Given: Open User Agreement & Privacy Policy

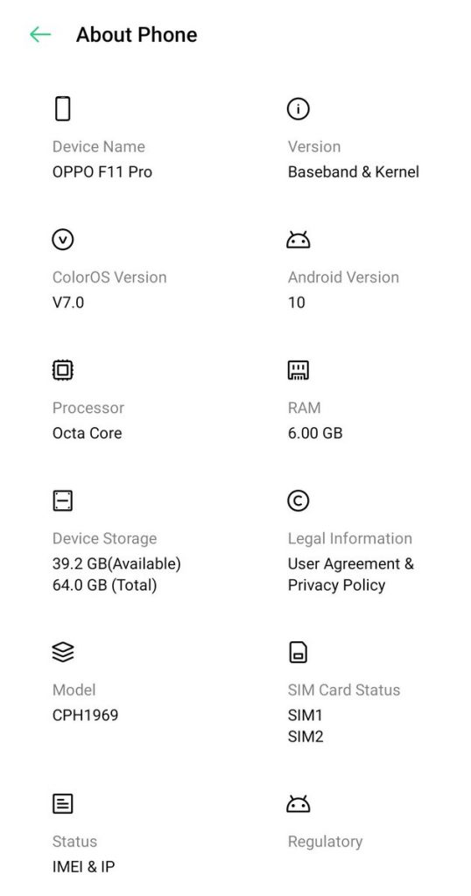Looking at the screenshot, I should click(350, 574).
